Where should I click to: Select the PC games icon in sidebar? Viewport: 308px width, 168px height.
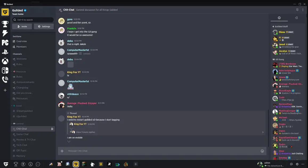pos(5,42)
